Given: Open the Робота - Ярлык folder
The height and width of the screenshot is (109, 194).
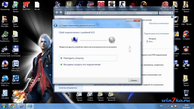Looking at the screenshot, I should tap(101, 97).
